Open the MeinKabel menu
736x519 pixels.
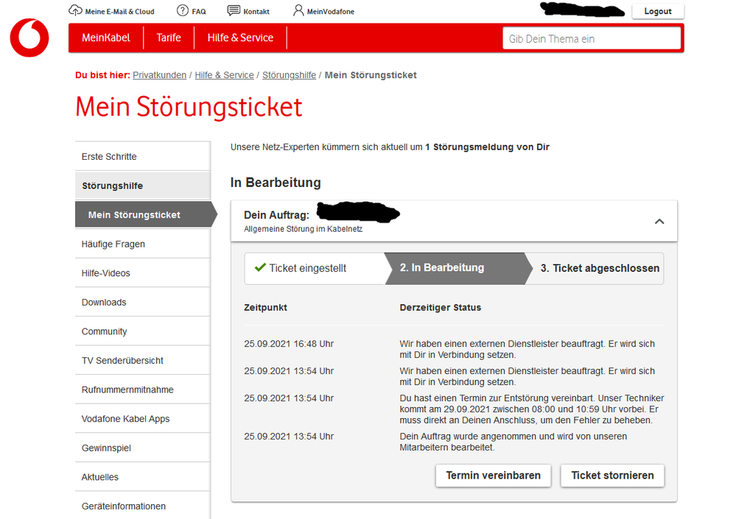(105, 38)
